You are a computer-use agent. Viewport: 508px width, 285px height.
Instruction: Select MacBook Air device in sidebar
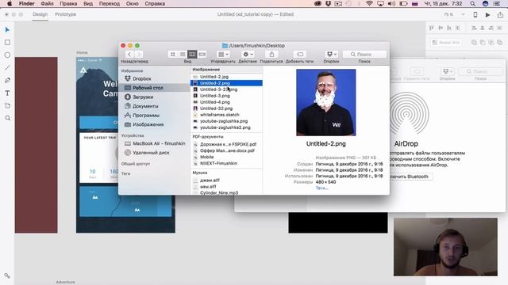click(155, 143)
